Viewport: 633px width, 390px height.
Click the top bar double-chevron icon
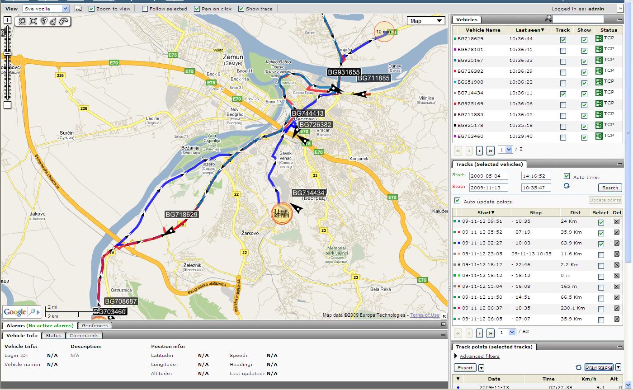[x=621, y=9]
